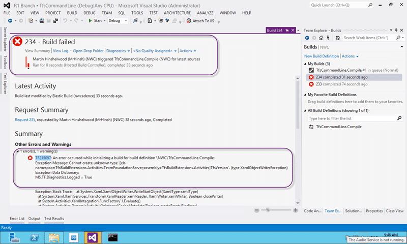This screenshot has width=407, height=244.
Task: Click the Navigate Backward toolbar icon
Action: click(x=10, y=21)
